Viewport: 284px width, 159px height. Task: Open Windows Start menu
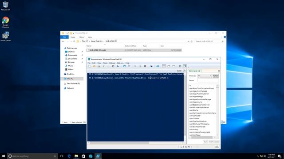(x=4, y=156)
